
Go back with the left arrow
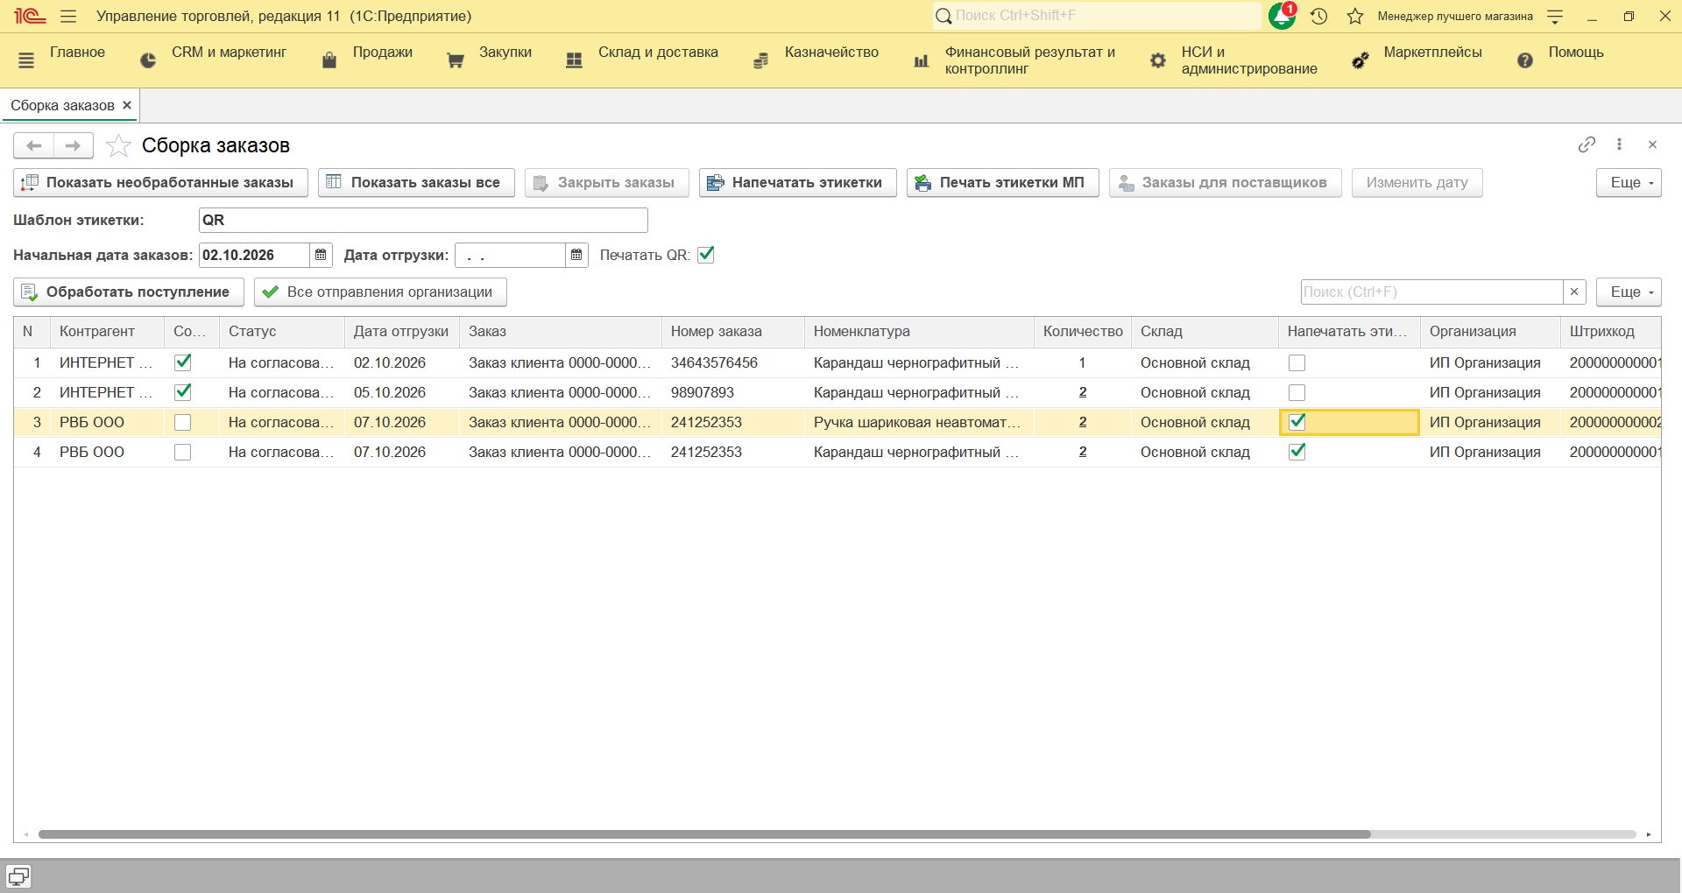click(x=34, y=145)
